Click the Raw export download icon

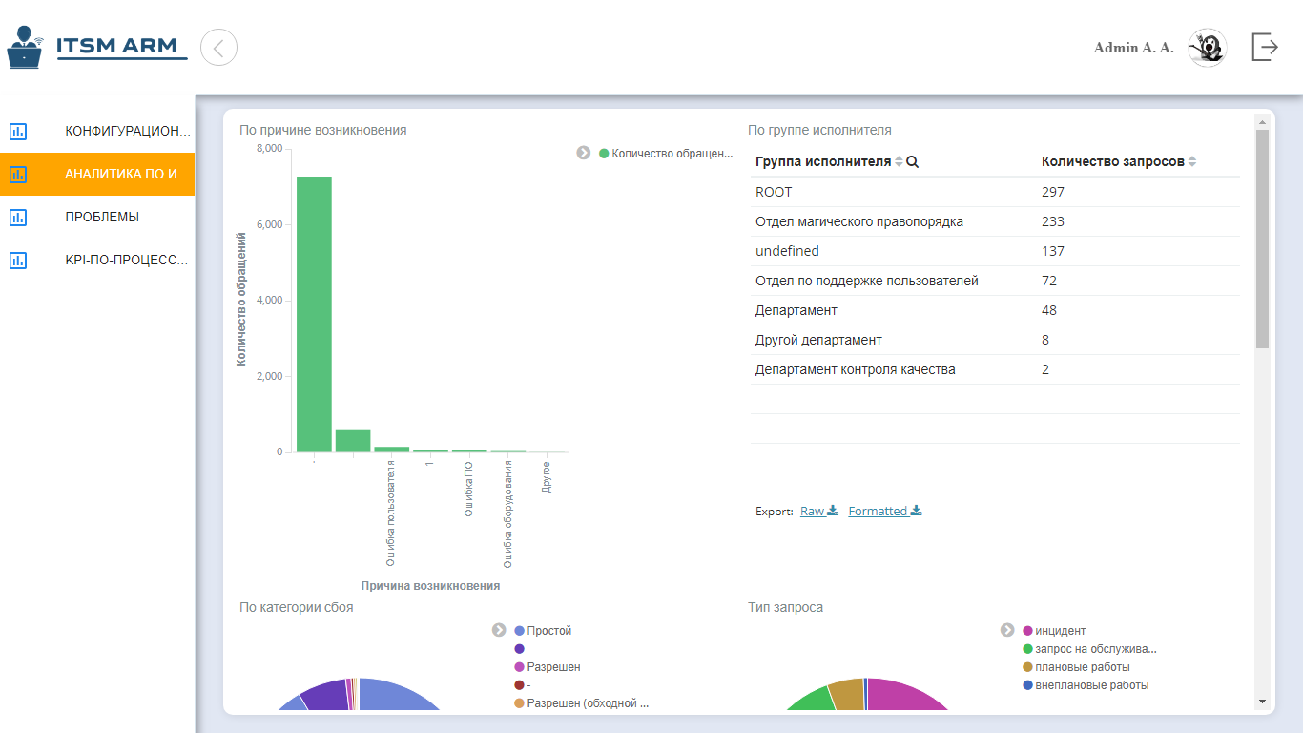[833, 511]
